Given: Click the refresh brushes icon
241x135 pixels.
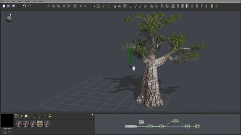Looking at the screenshot, I should 17,116.
